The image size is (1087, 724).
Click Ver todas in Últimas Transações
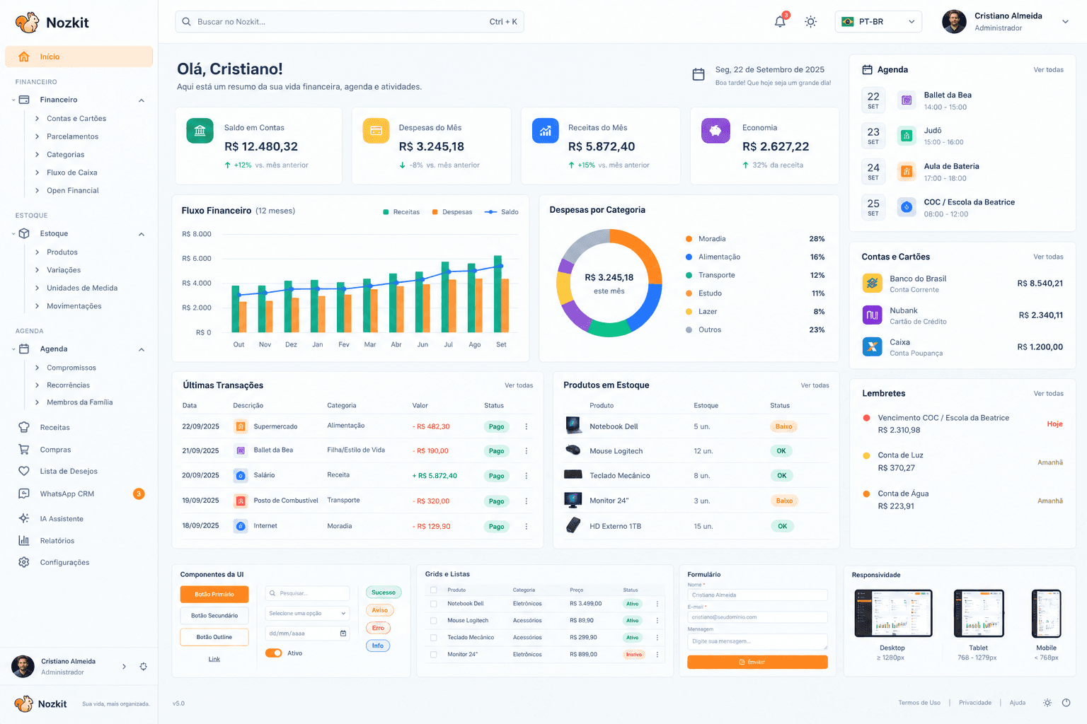[x=519, y=385]
